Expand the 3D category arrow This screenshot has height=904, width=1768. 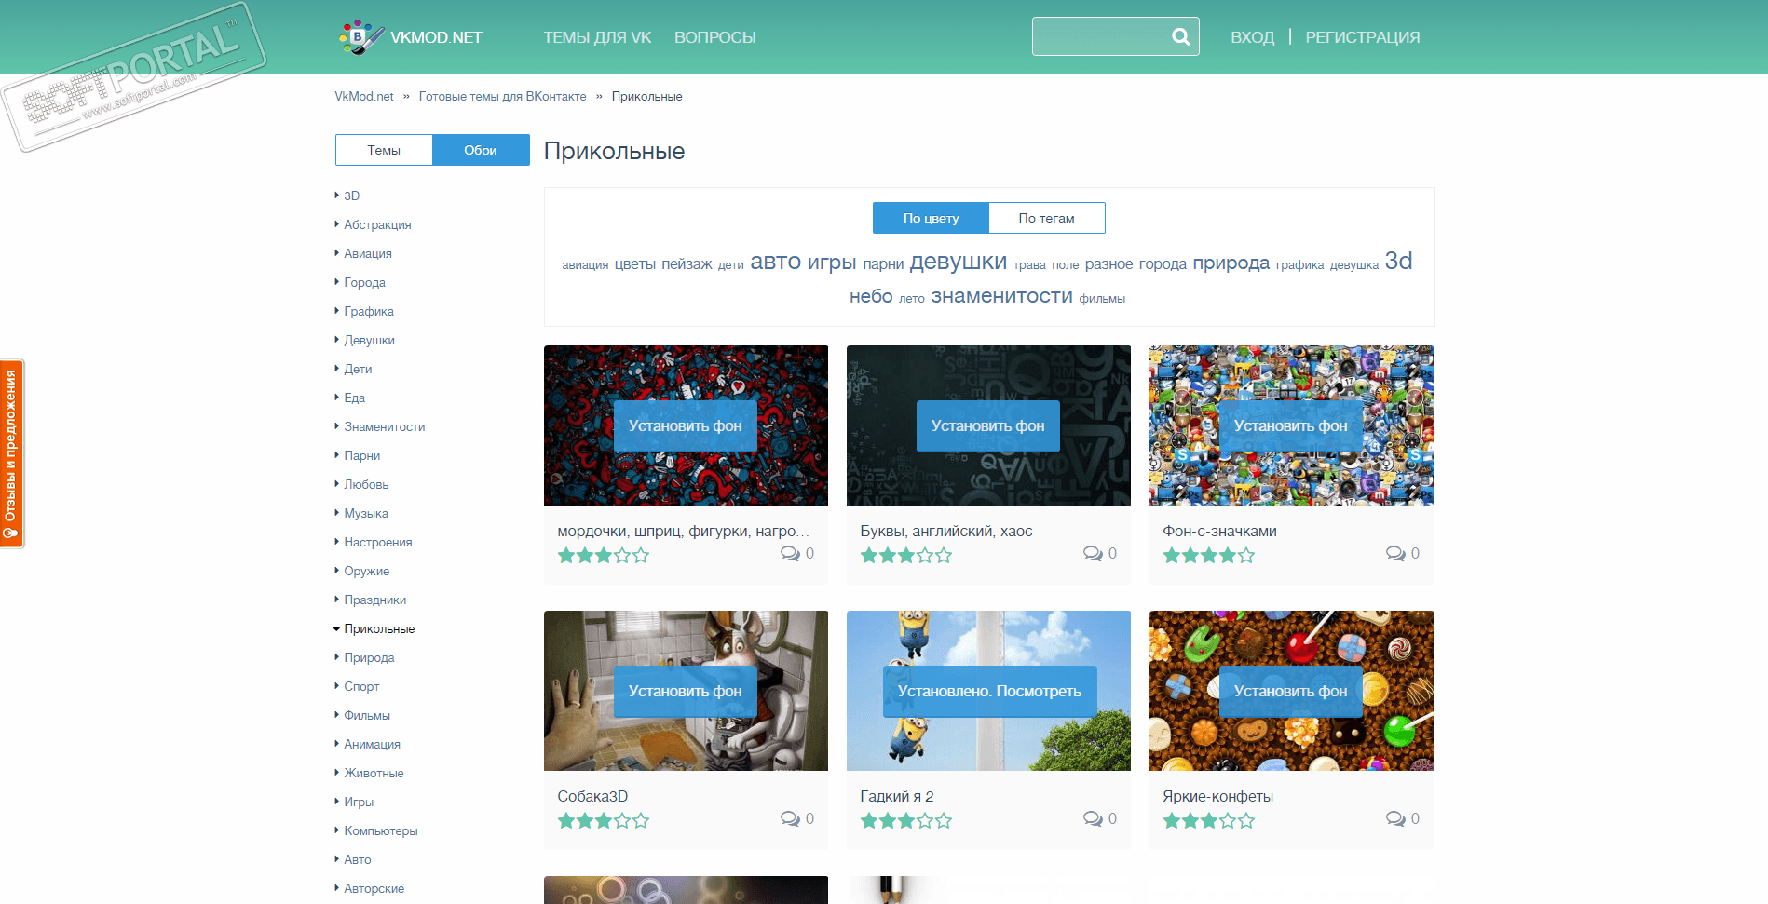click(x=337, y=196)
